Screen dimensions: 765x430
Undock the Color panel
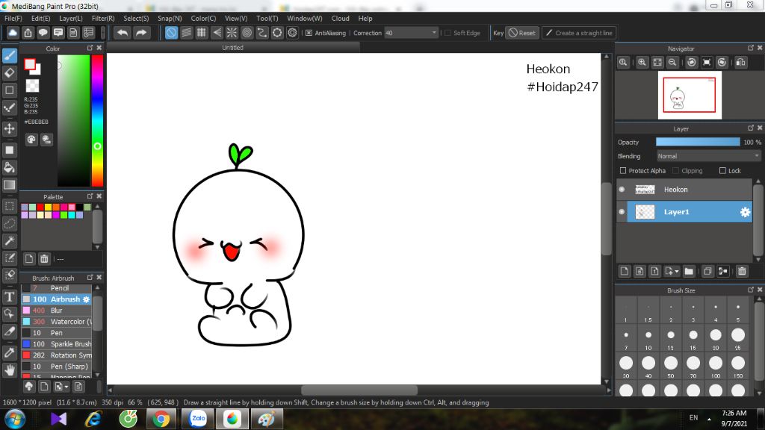point(90,48)
